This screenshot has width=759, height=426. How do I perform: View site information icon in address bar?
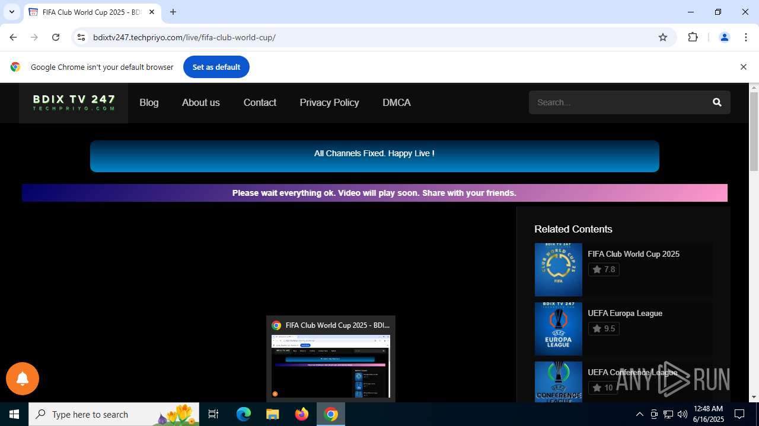pos(81,37)
